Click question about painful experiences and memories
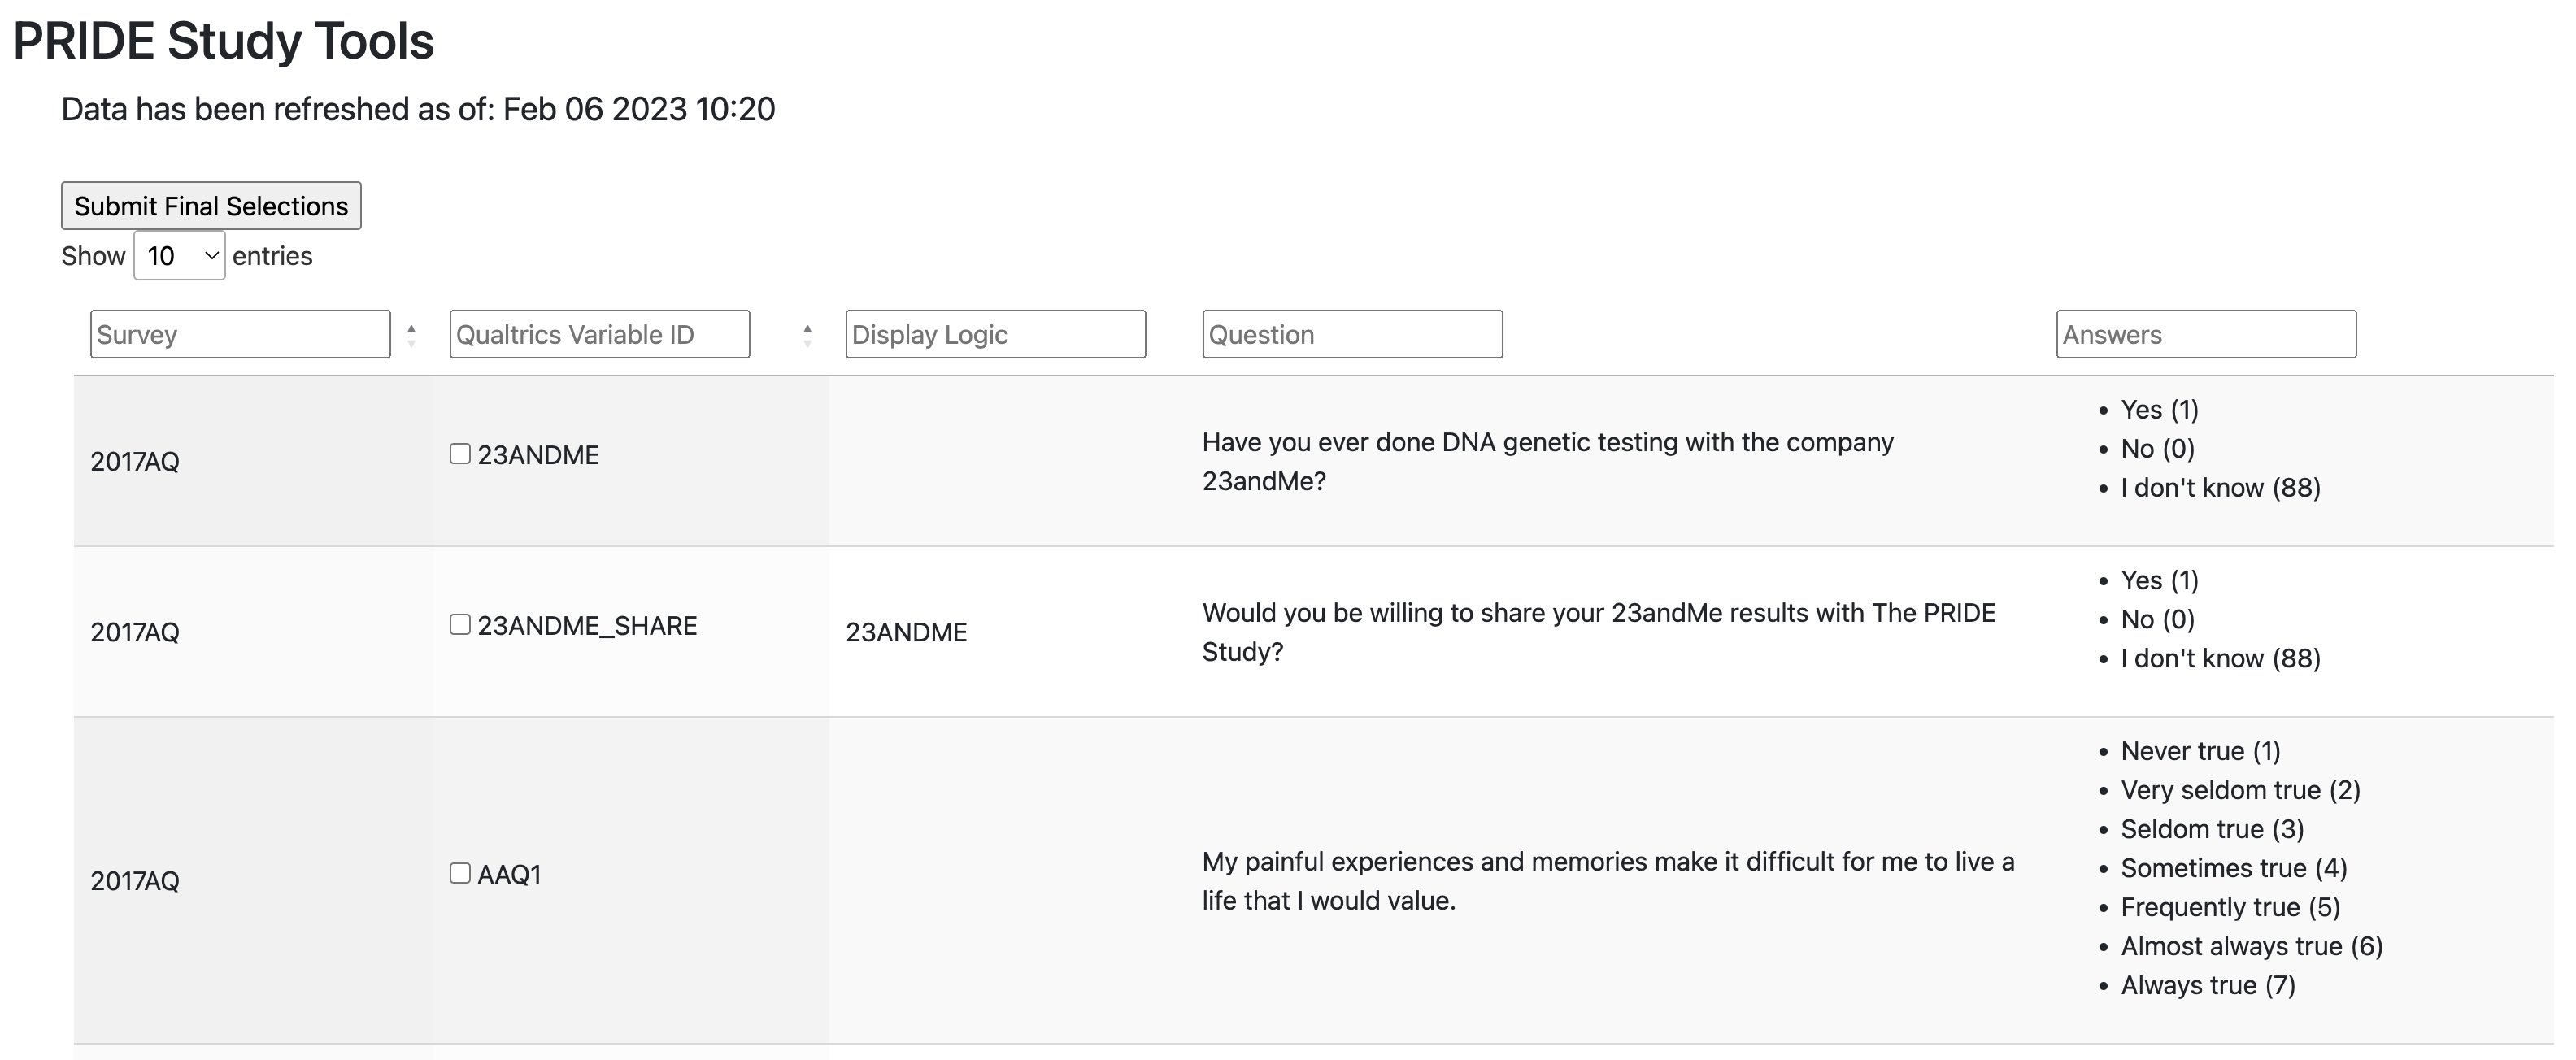The width and height of the screenshot is (2576, 1060). (x=1608, y=881)
